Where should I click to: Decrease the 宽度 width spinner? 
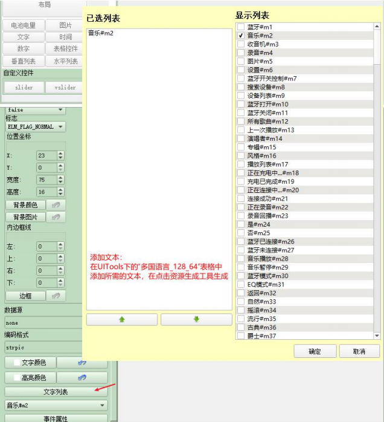click(60, 182)
